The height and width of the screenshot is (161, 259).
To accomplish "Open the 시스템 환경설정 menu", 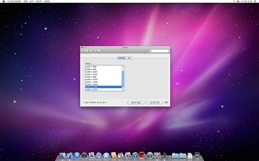I will coord(14,1).
